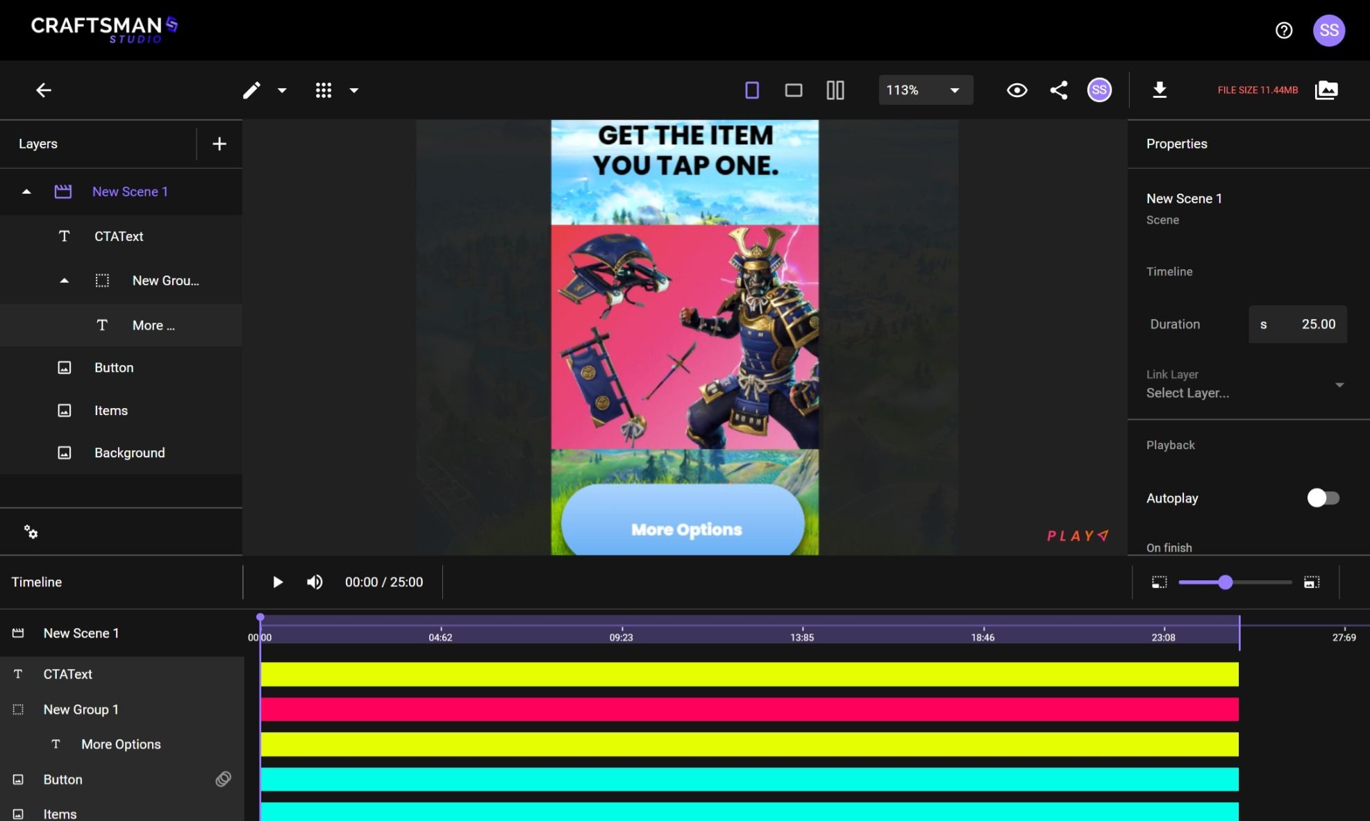Image resolution: width=1370 pixels, height=821 pixels.
Task: Switch to portrait orientation view
Action: (752, 90)
